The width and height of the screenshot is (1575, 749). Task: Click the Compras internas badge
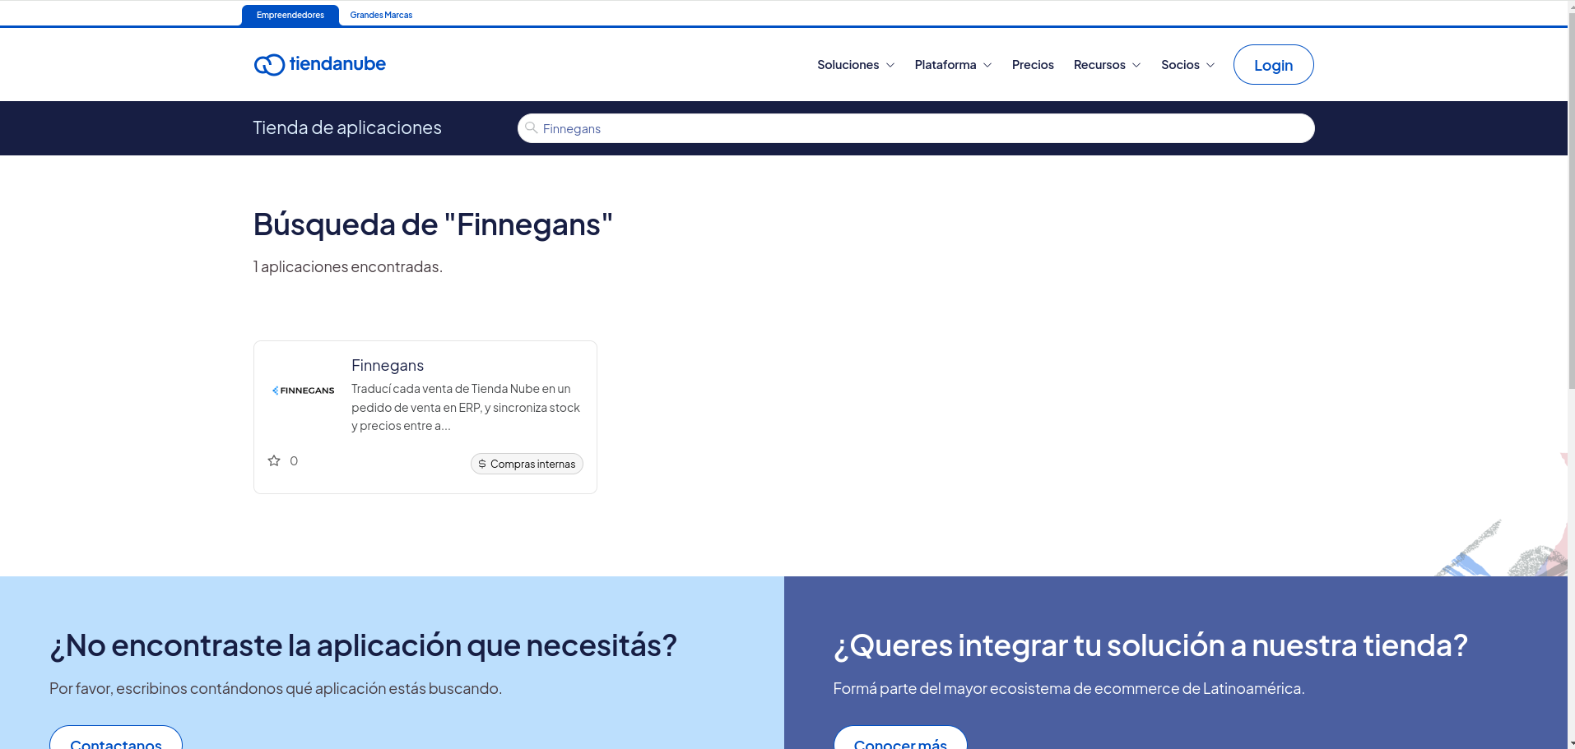click(527, 464)
